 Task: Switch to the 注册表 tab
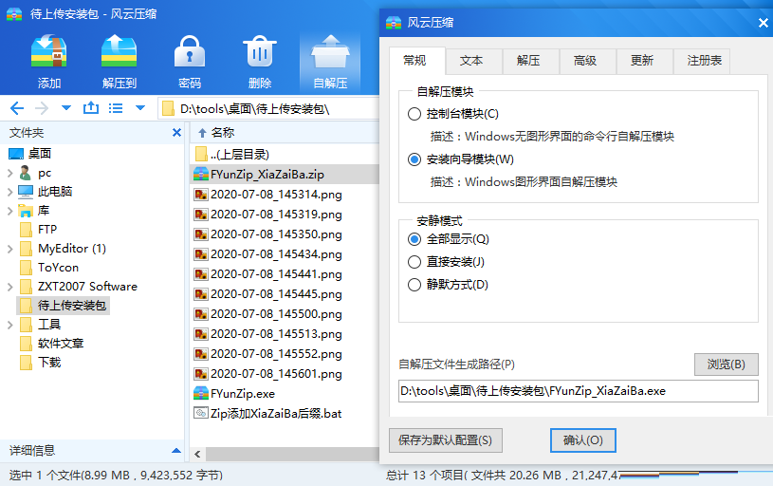pyautogui.click(x=702, y=61)
